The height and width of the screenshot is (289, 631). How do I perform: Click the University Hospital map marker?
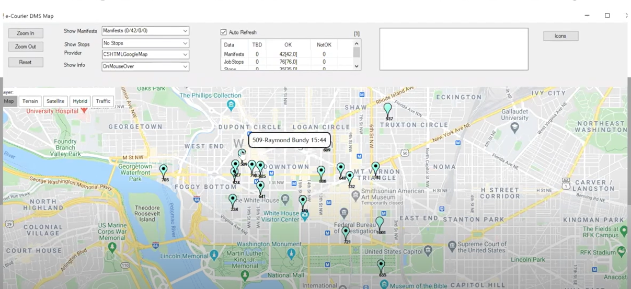[x=84, y=111]
